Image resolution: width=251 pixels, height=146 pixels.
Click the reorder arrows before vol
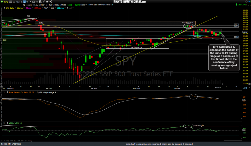(x=67, y=8)
